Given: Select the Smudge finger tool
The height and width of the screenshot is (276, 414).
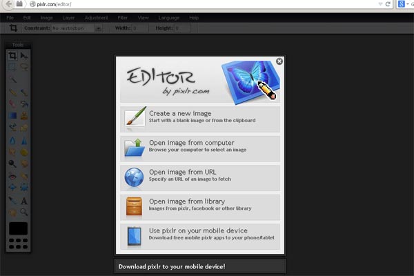Looking at the screenshot, I should pyautogui.click(x=12, y=152).
